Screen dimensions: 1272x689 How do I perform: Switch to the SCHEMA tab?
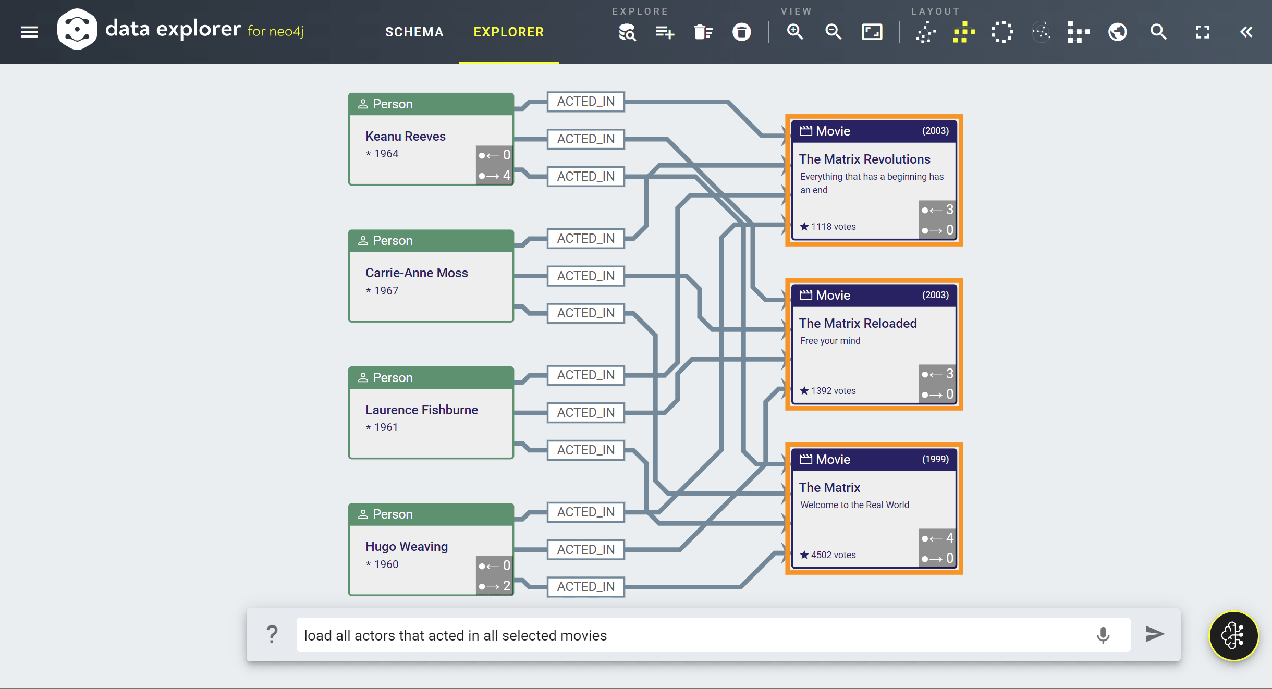tap(414, 32)
